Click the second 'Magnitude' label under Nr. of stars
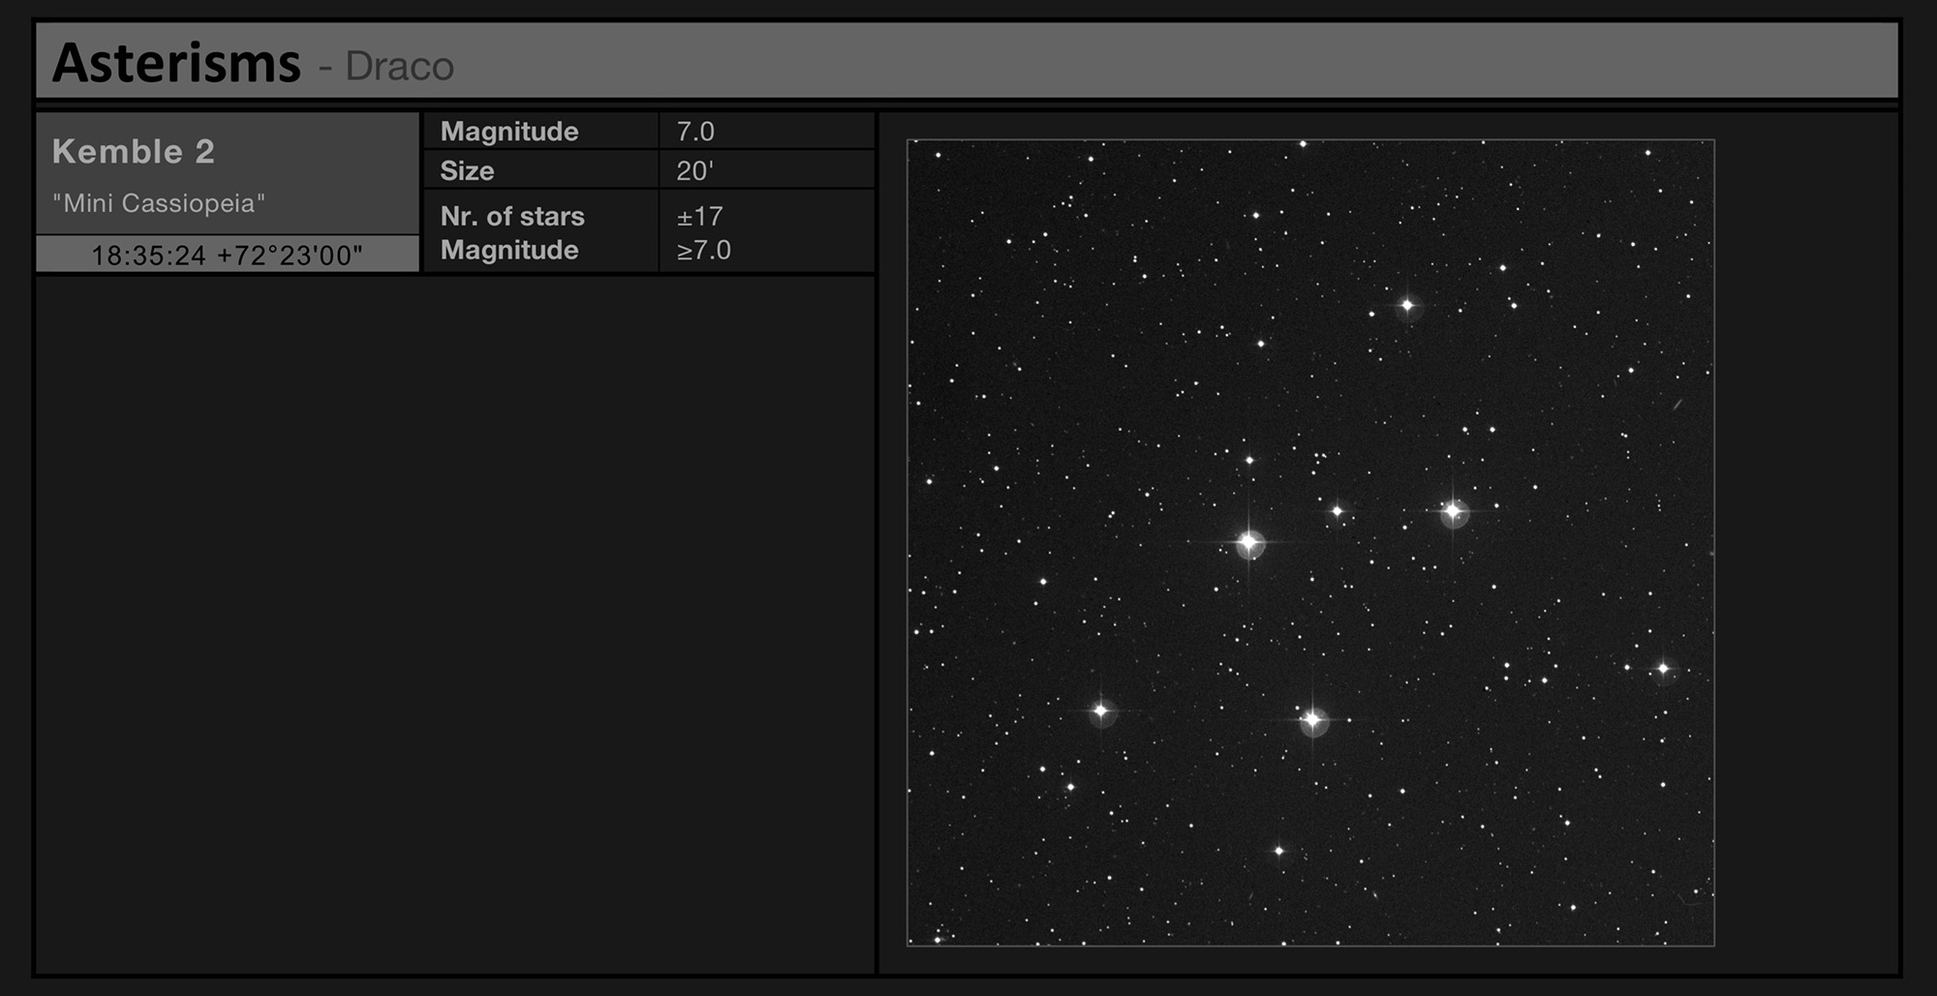The height and width of the screenshot is (996, 1937). (x=509, y=250)
